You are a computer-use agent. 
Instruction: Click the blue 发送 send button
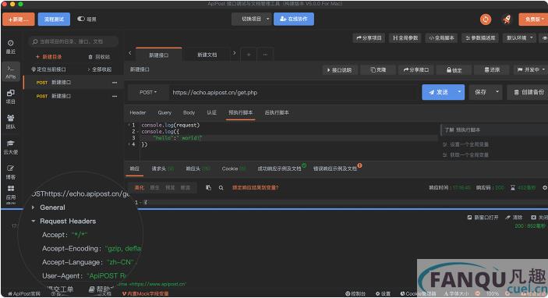coord(438,92)
